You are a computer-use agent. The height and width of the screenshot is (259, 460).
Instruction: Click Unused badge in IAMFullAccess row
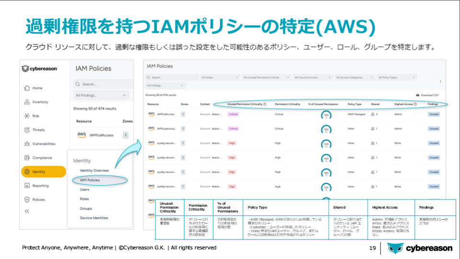(x=434, y=114)
